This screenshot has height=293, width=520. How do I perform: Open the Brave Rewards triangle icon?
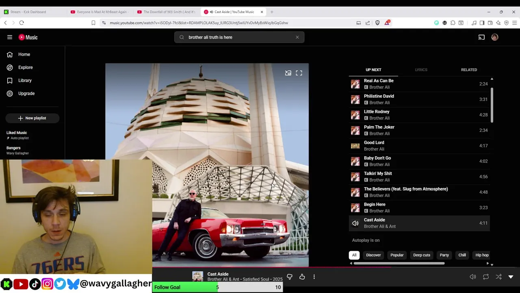tap(387, 23)
